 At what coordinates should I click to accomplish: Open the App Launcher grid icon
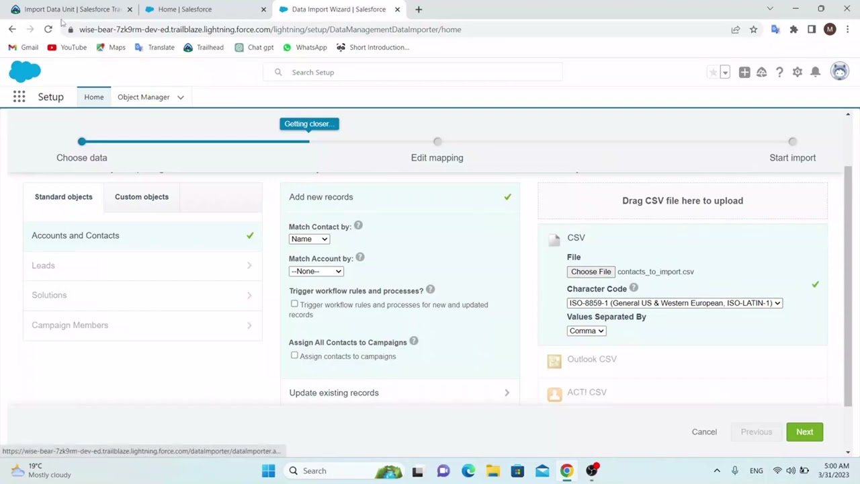click(x=19, y=97)
